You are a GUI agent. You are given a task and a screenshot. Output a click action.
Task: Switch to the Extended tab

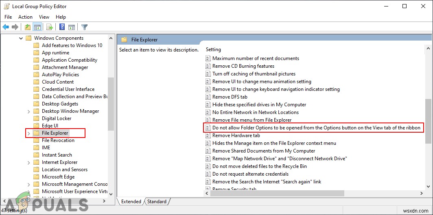coord(131,202)
